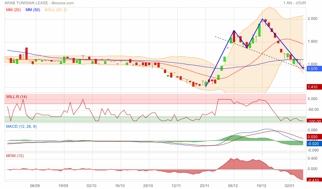This screenshot has width=322, height=189.
Task: Click the 1.800 price axis label
Action: coord(312,41)
